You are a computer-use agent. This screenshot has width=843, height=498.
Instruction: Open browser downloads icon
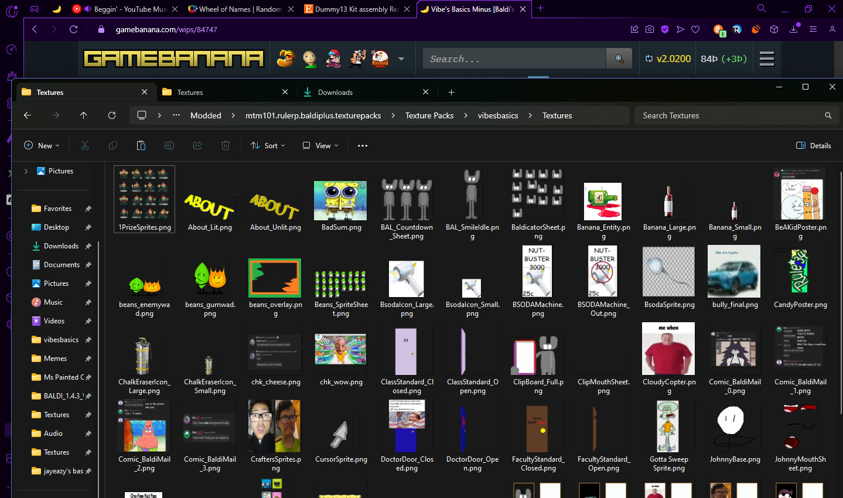tap(794, 29)
